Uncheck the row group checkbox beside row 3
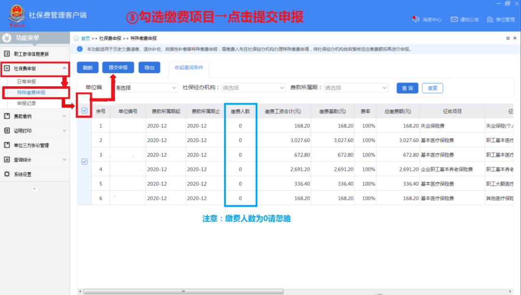This screenshot has height=295, width=521. (84, 162)
